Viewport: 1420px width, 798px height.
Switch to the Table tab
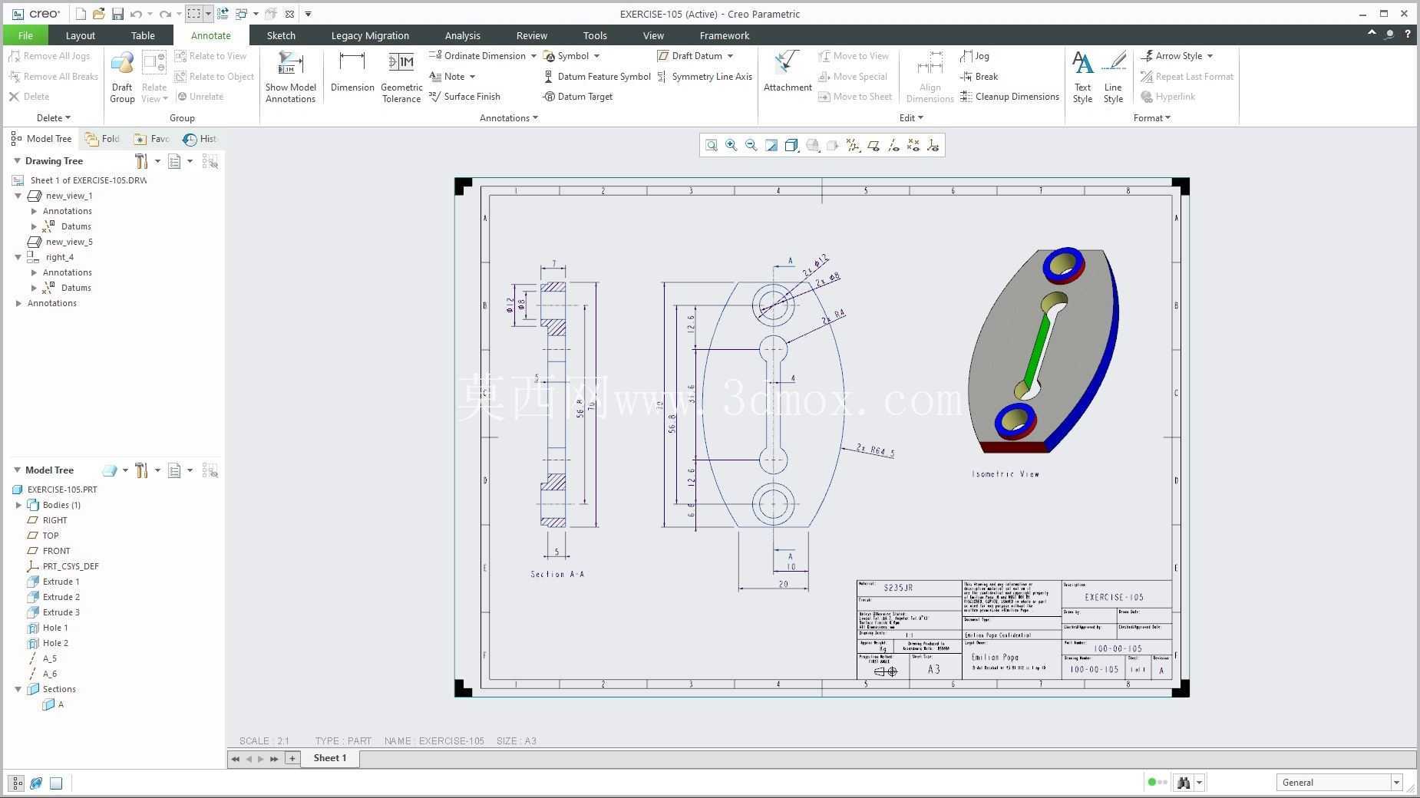coord(143,35)
